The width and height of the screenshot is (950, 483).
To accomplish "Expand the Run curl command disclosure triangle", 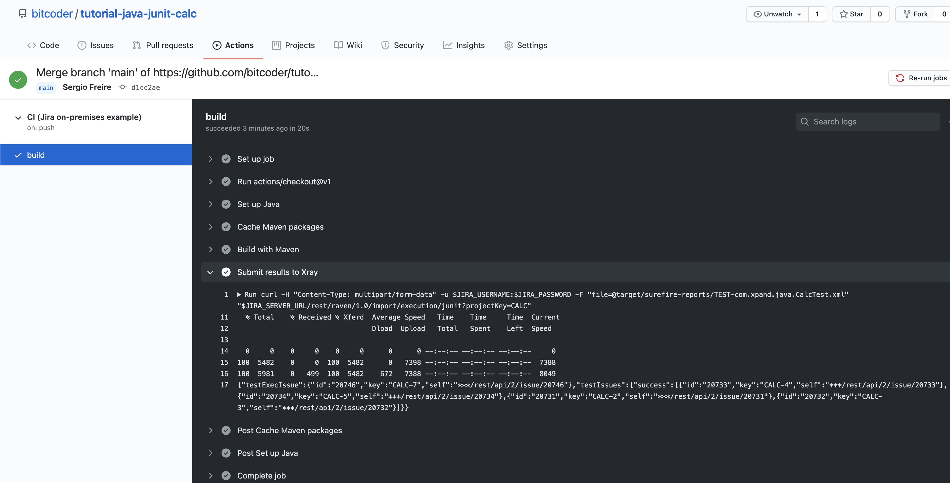I will coord(239,294).
